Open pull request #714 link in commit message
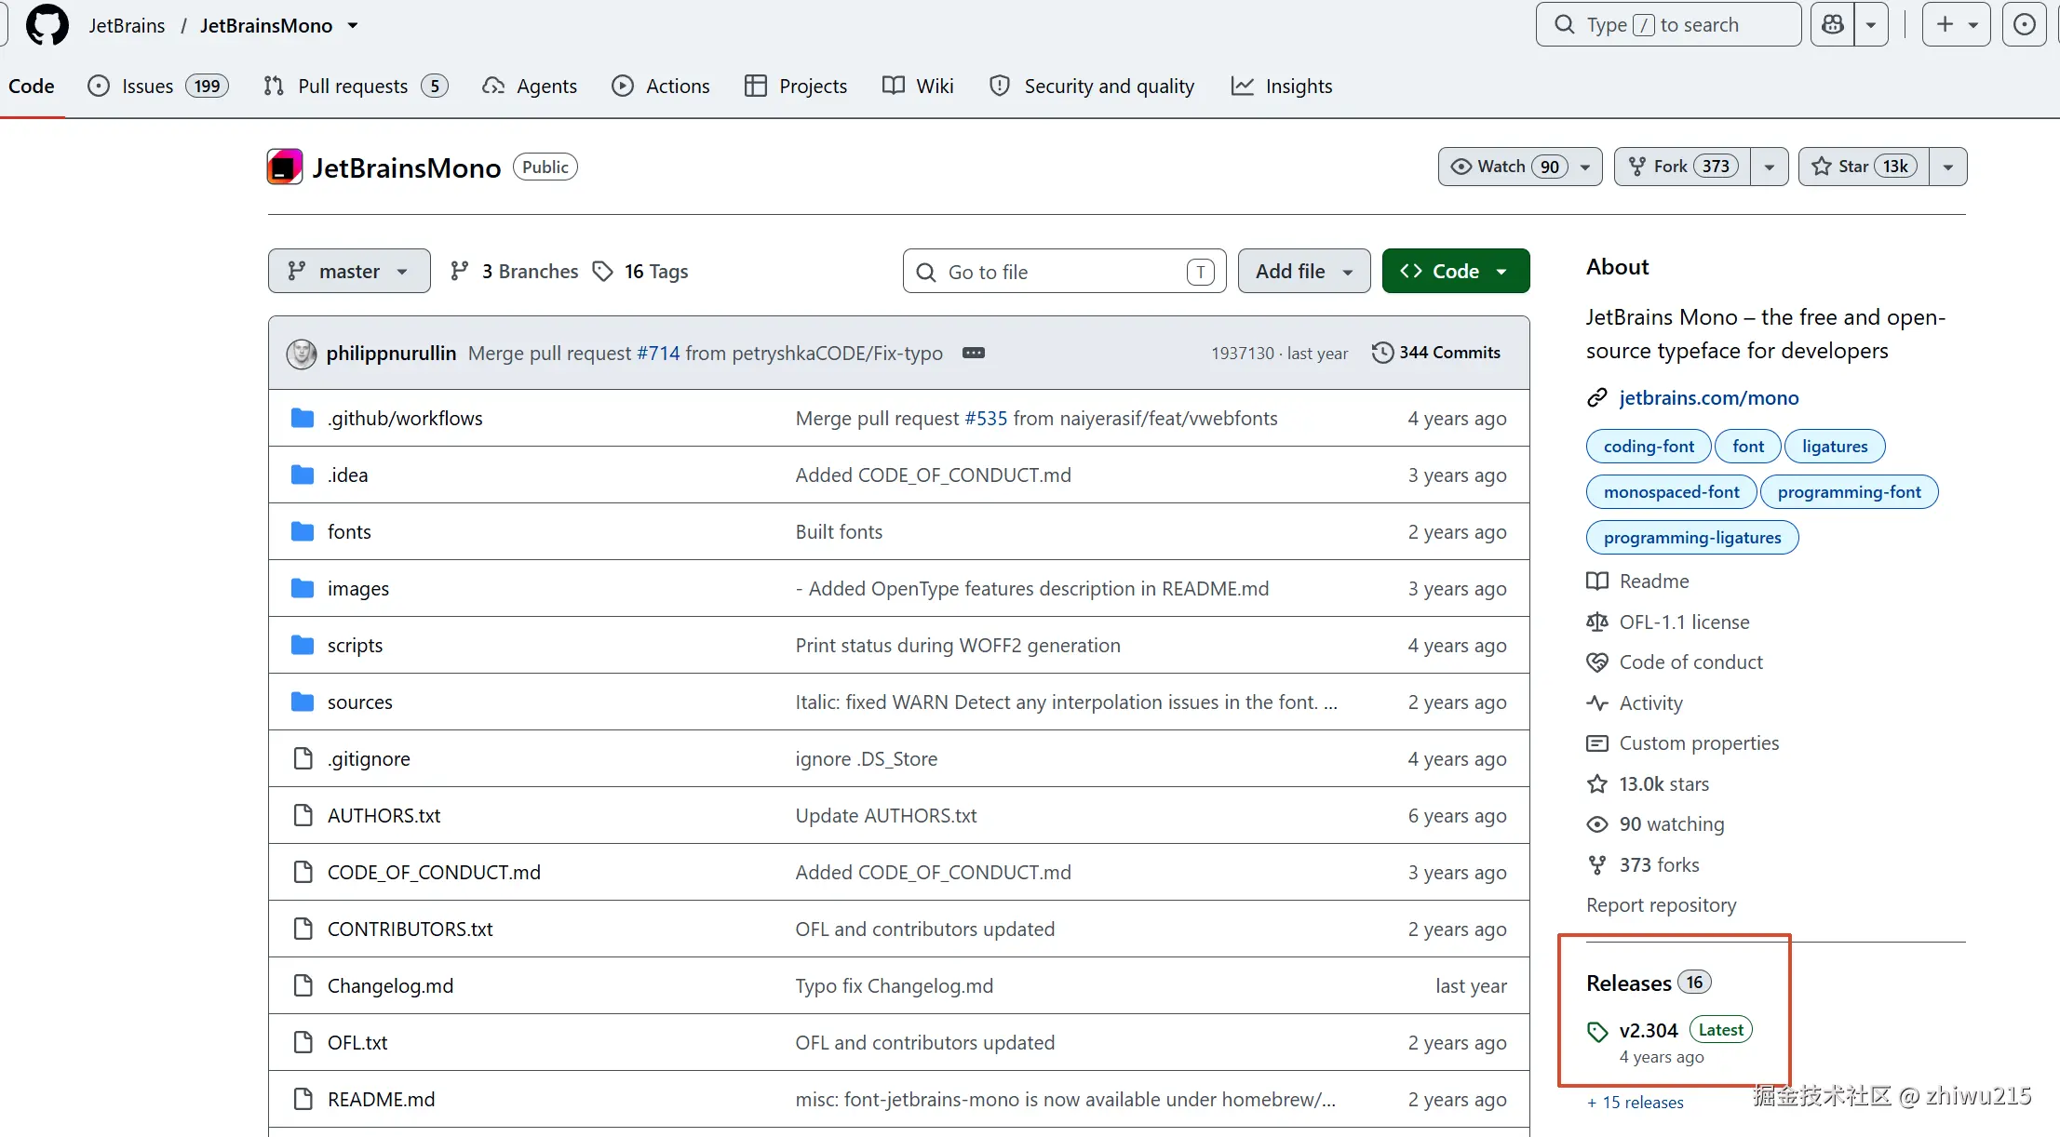The width and height of the screenshot is (2060, 1137). 658,354
